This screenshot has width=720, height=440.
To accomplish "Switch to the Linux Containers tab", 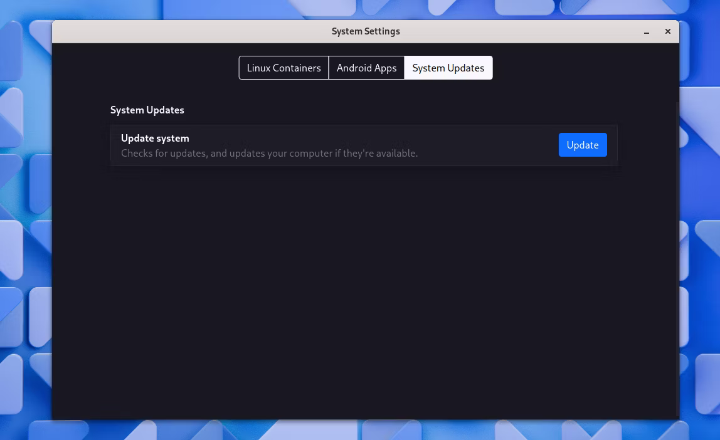I will pos(283,68).
